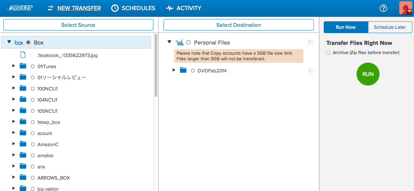Click the folder icon beside acount

[x=23, y=133]
